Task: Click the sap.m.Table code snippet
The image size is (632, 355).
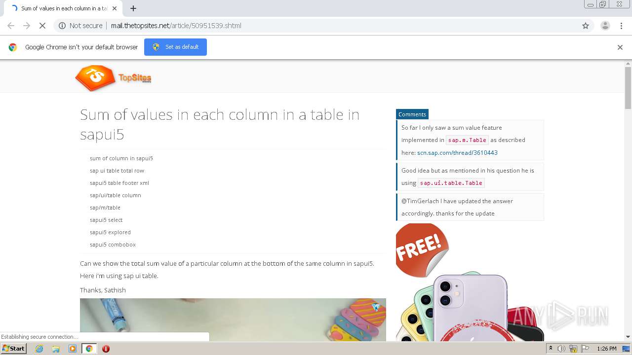Action: pos(467,140)
